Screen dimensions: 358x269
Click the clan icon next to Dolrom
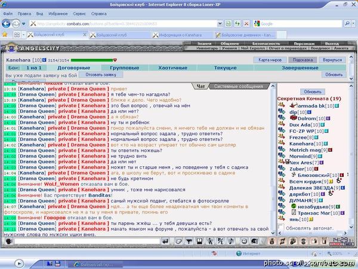293,118
